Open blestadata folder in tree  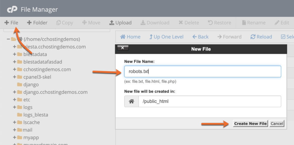(35, 54)
